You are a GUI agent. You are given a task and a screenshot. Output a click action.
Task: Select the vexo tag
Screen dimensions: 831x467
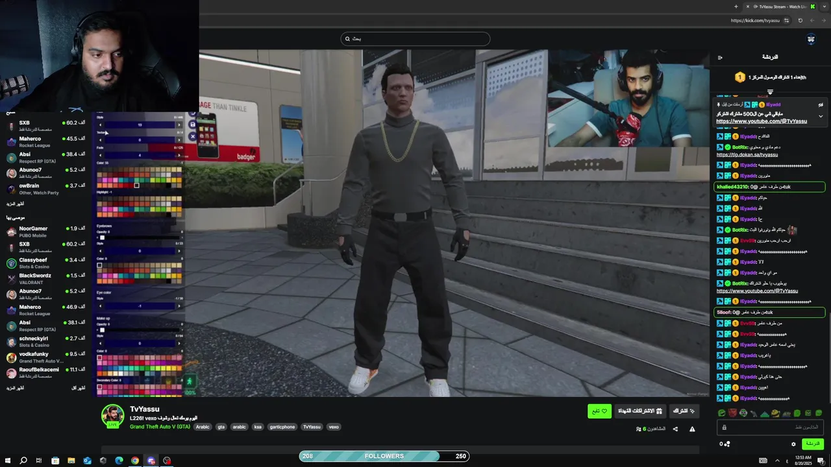[x=334, y=427]
